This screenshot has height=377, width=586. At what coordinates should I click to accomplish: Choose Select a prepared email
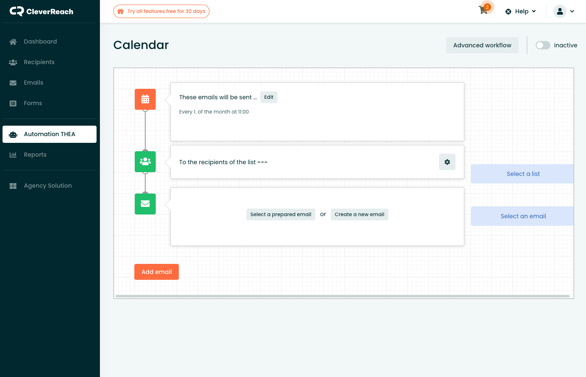[281, 214]
